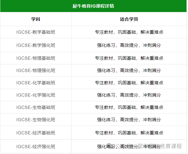Screen dimensions: 188x154
Task: Click the IGCSE-经济基础班 cell
Action: pyautogui.click(x=36, y=133)
